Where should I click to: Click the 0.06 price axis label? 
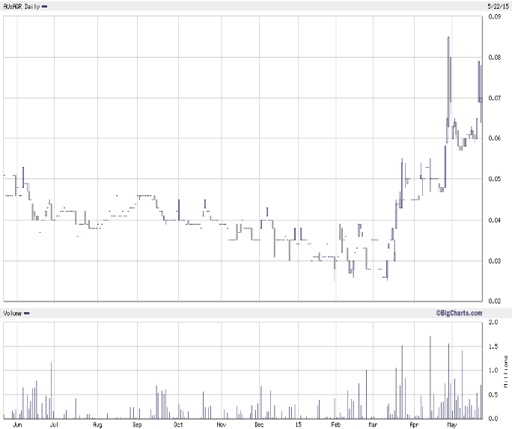tap(495, 139)
